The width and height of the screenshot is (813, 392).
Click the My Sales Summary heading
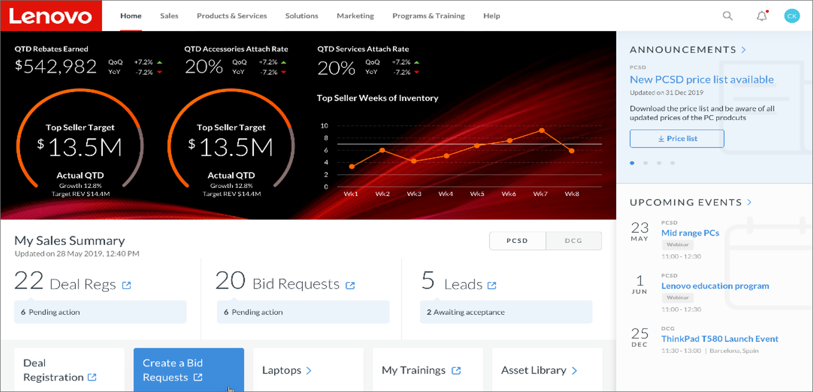[x=69, y=240]
